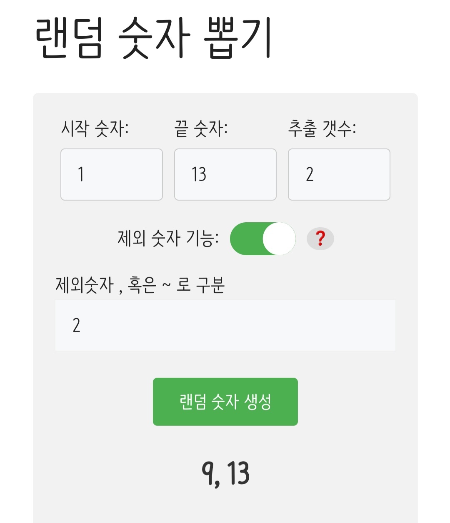Toggle the 제외 숫자 기능 switch
450x523 pixels.
pyautogui.click(x=262, y=239)
